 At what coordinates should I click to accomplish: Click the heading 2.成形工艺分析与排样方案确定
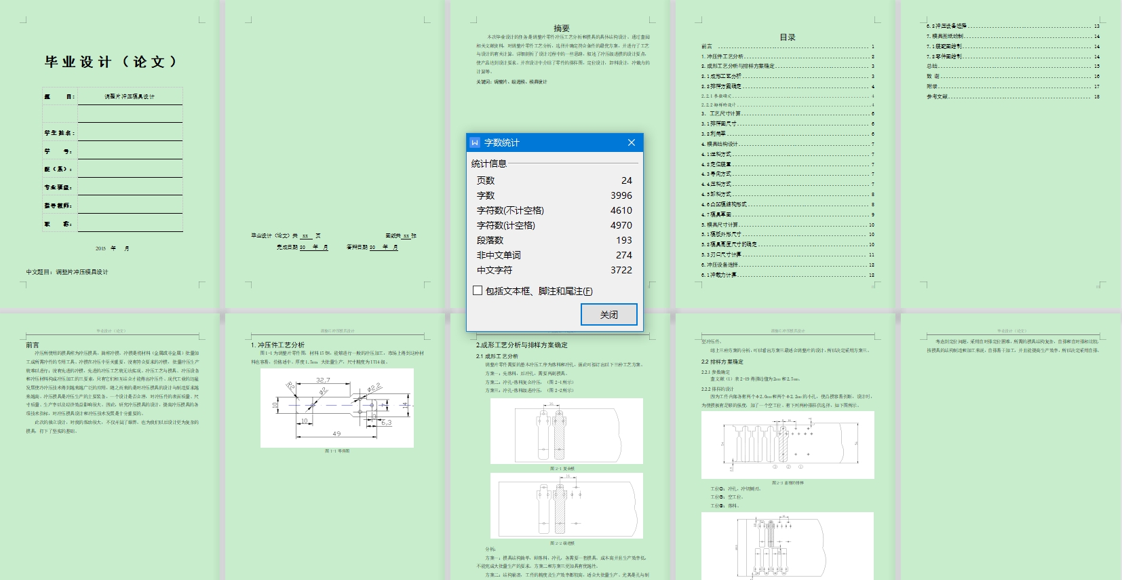522,345
